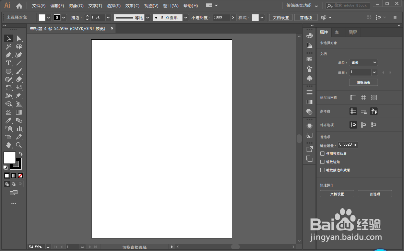
Task: Expand the fill color dropdown in control bar
Action: point(48,17)
